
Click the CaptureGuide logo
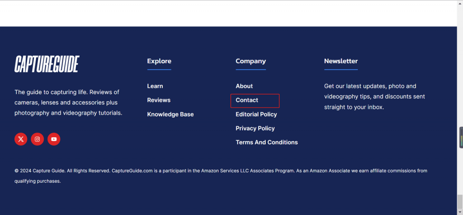tap(47, 64)
